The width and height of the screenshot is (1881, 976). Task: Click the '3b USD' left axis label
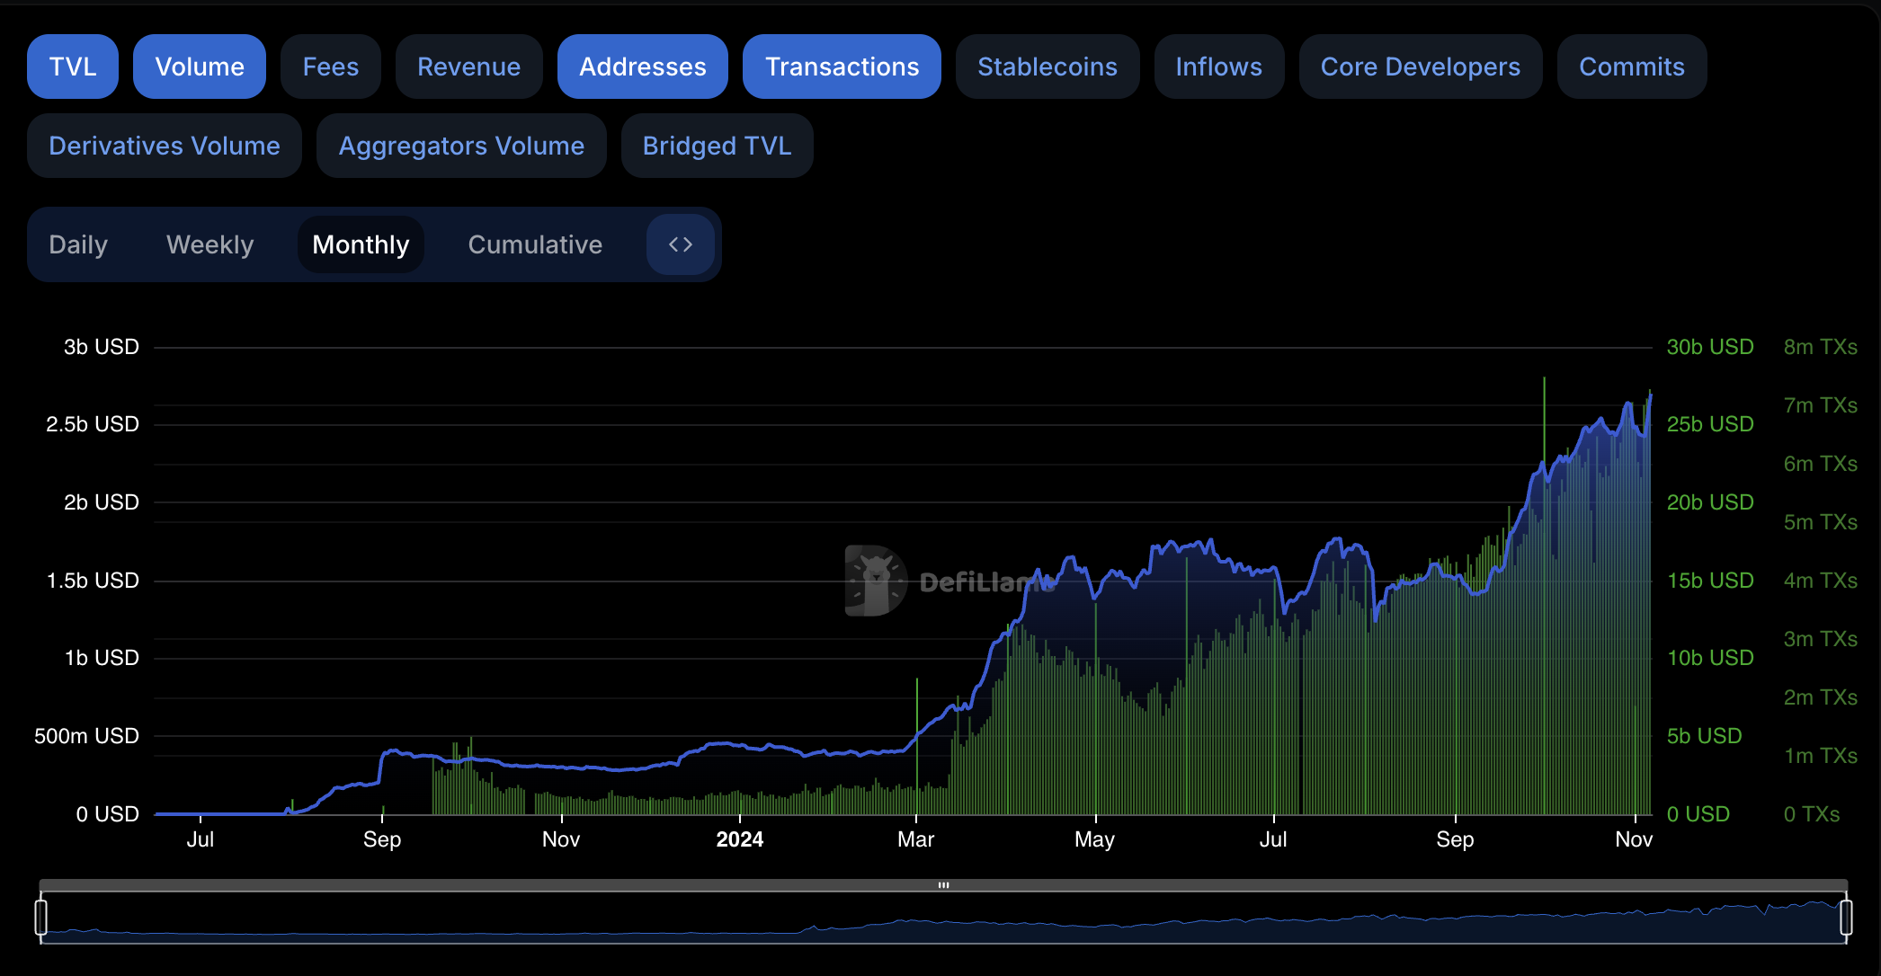101,347
